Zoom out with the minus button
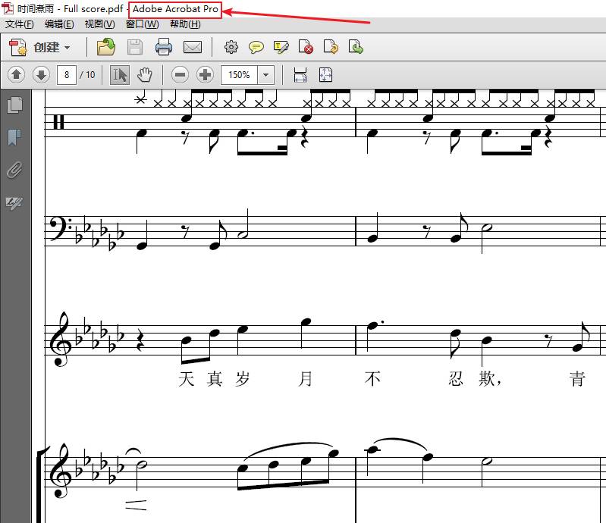The image size is (606, 523). [x=180, y=74]
